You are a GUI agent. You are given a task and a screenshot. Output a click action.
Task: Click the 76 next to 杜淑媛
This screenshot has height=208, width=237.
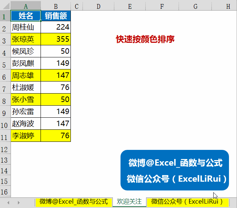[x=56, y=87]
